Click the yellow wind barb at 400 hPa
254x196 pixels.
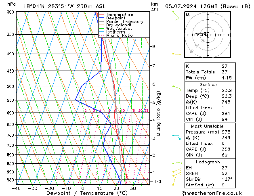tap(177, 54)
